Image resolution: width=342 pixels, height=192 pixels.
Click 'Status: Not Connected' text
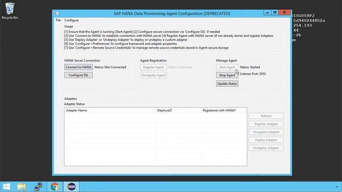click(110, 67)
